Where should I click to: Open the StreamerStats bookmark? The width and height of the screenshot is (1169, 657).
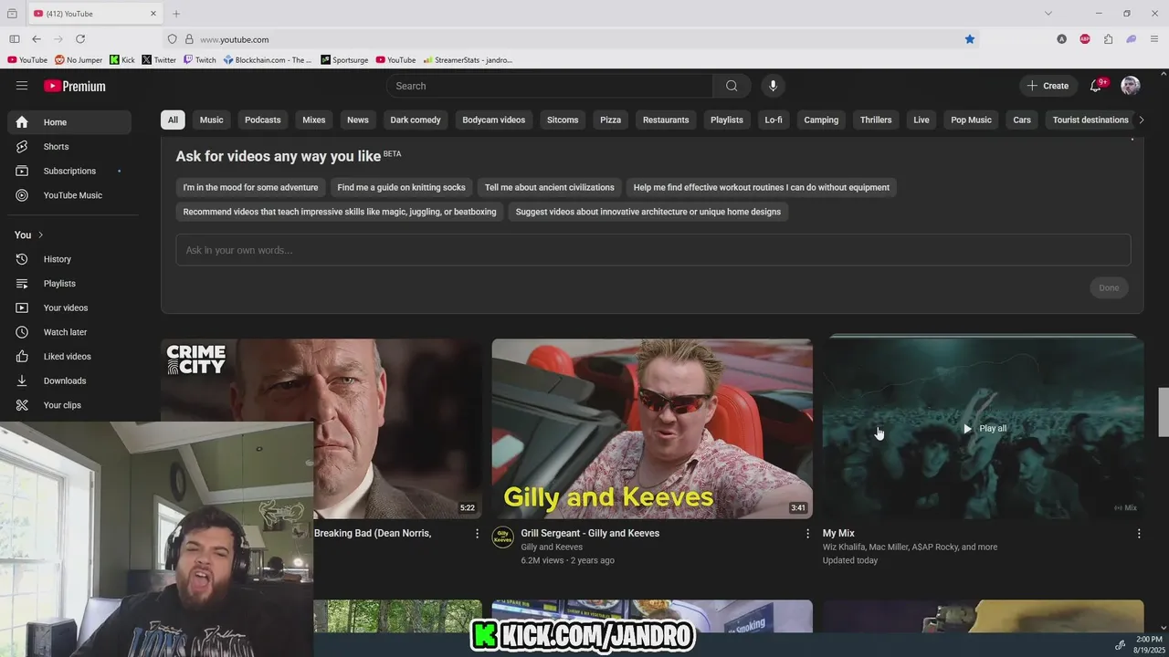468,60
